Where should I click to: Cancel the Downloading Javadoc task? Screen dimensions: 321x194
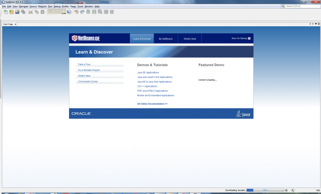[x=286, y=190]
